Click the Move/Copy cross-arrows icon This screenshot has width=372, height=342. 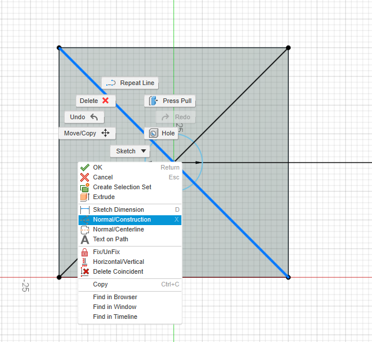[105, 133]
